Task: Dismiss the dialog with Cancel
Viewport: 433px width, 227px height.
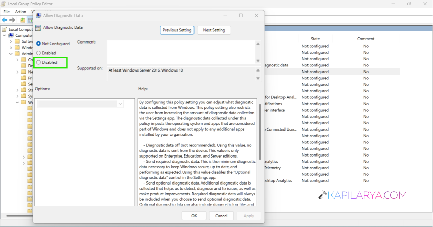Action: tap(221, 216)
